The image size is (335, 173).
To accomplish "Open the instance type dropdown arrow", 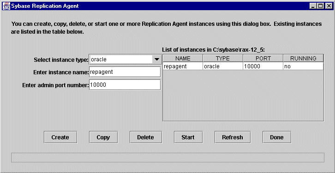I will (x=157, y=60).
